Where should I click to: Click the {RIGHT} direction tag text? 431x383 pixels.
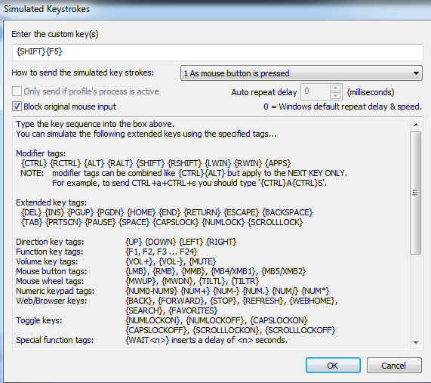pos(222,242)
